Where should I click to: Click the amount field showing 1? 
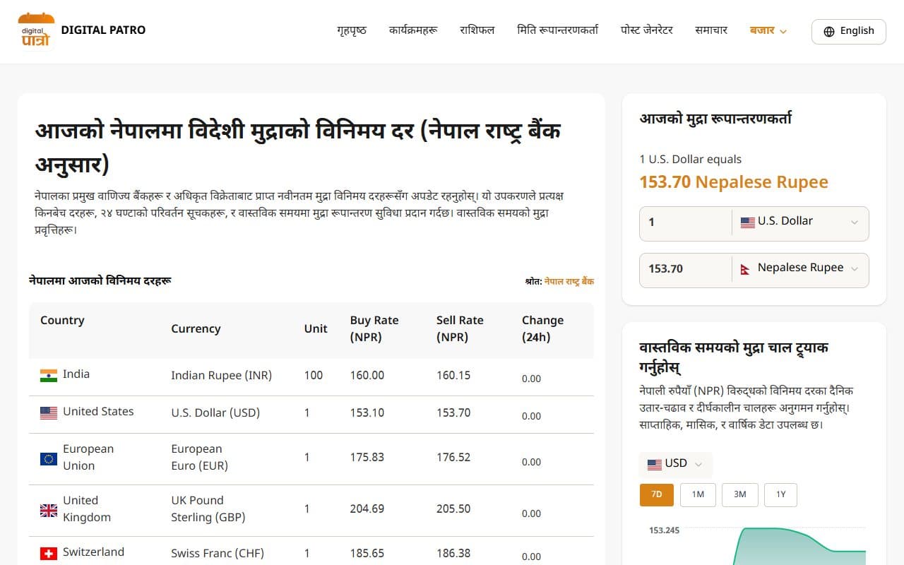pyautogui.click(x=685, y=223)
